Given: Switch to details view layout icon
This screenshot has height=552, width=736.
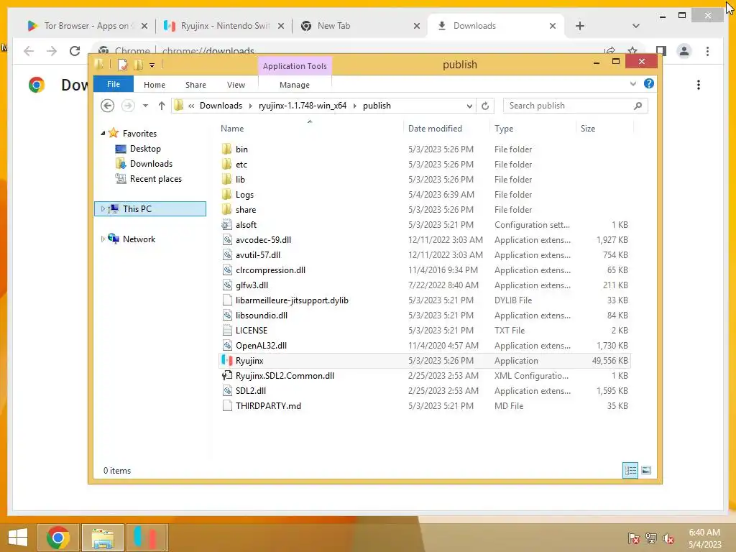Looking at the screenshot, I should click(x=630, y=470).
